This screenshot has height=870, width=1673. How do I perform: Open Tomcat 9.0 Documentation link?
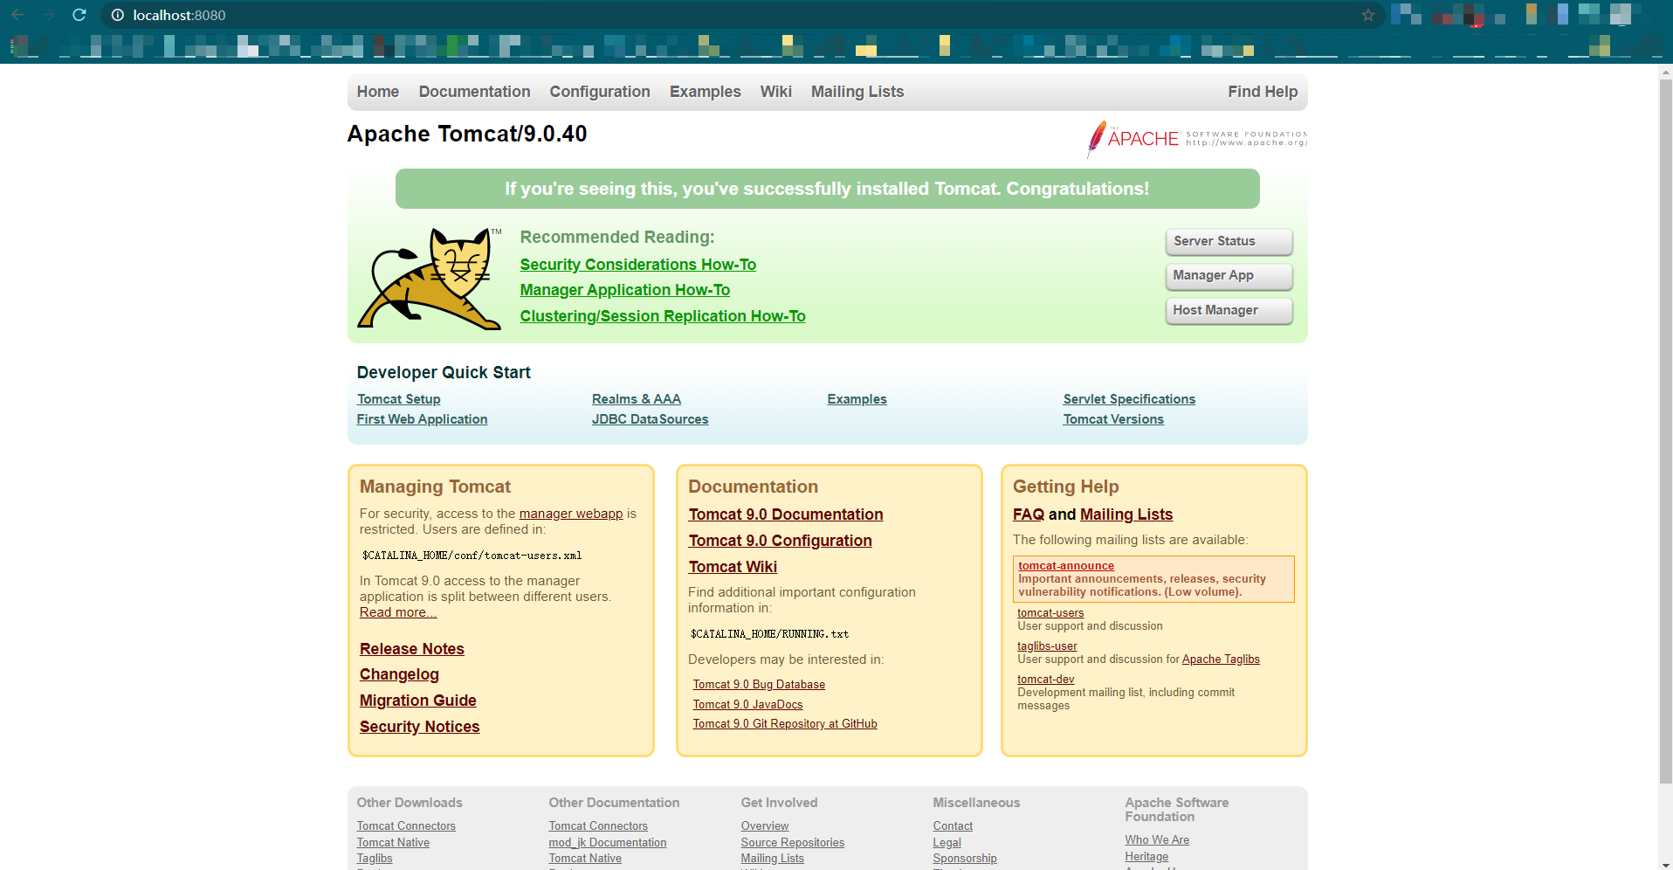click(786, 514)
